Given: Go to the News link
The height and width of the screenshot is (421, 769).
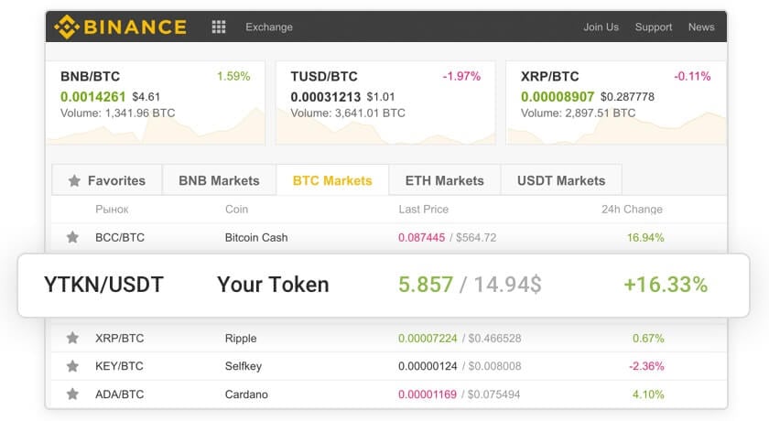Looking at the screenshot, I should click(x=701, y=27).
